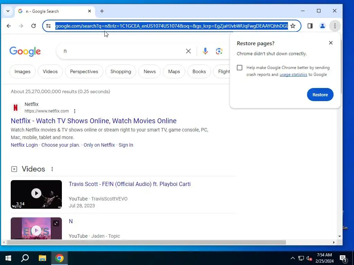
Task: Show hidden system tray icons
Action: pos(292,258)
